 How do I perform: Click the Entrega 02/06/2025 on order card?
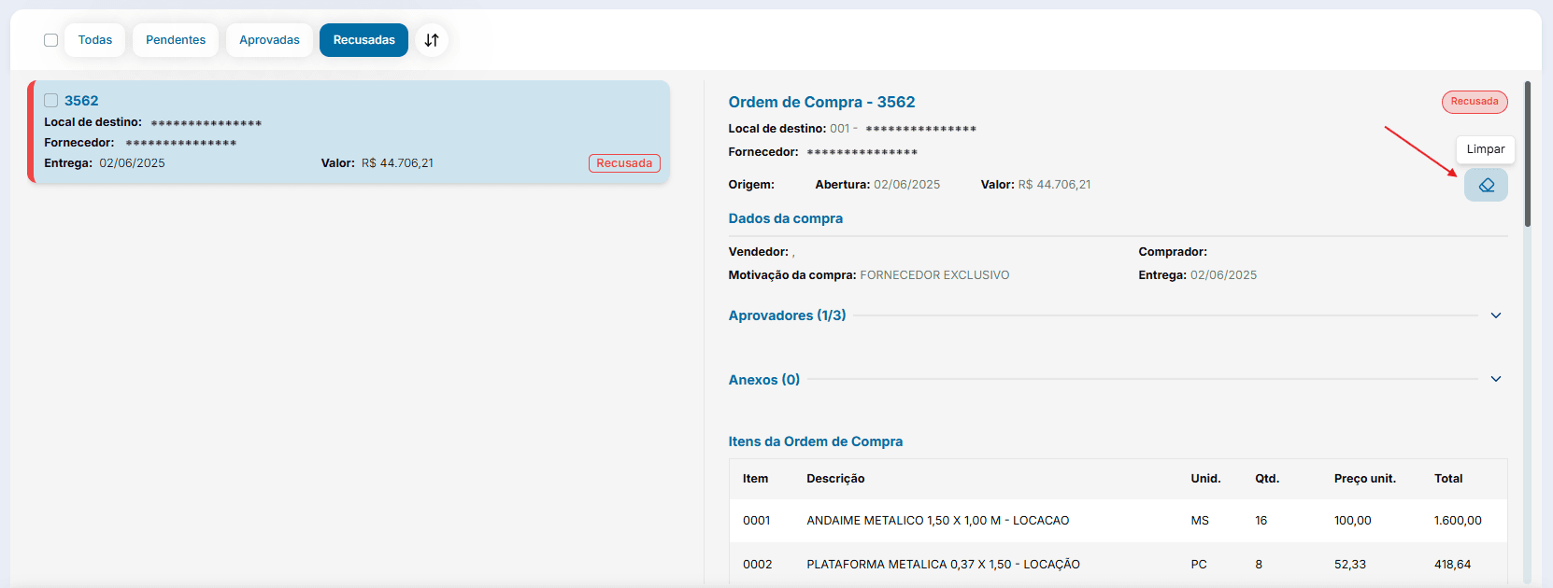coord(105,163)
